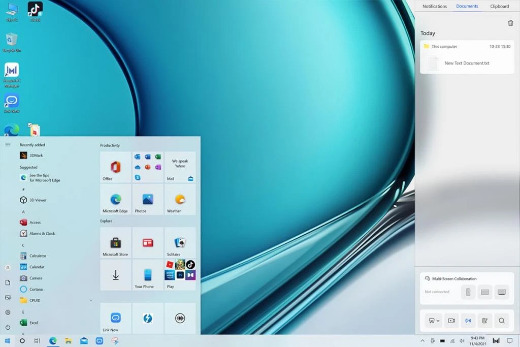
Task: Launch the Microsoft Edge tile
Action: point(115,199)
